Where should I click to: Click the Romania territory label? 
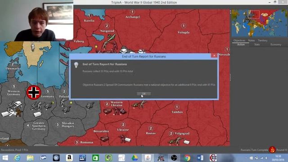pyautogui.click(x=86, y=142)
